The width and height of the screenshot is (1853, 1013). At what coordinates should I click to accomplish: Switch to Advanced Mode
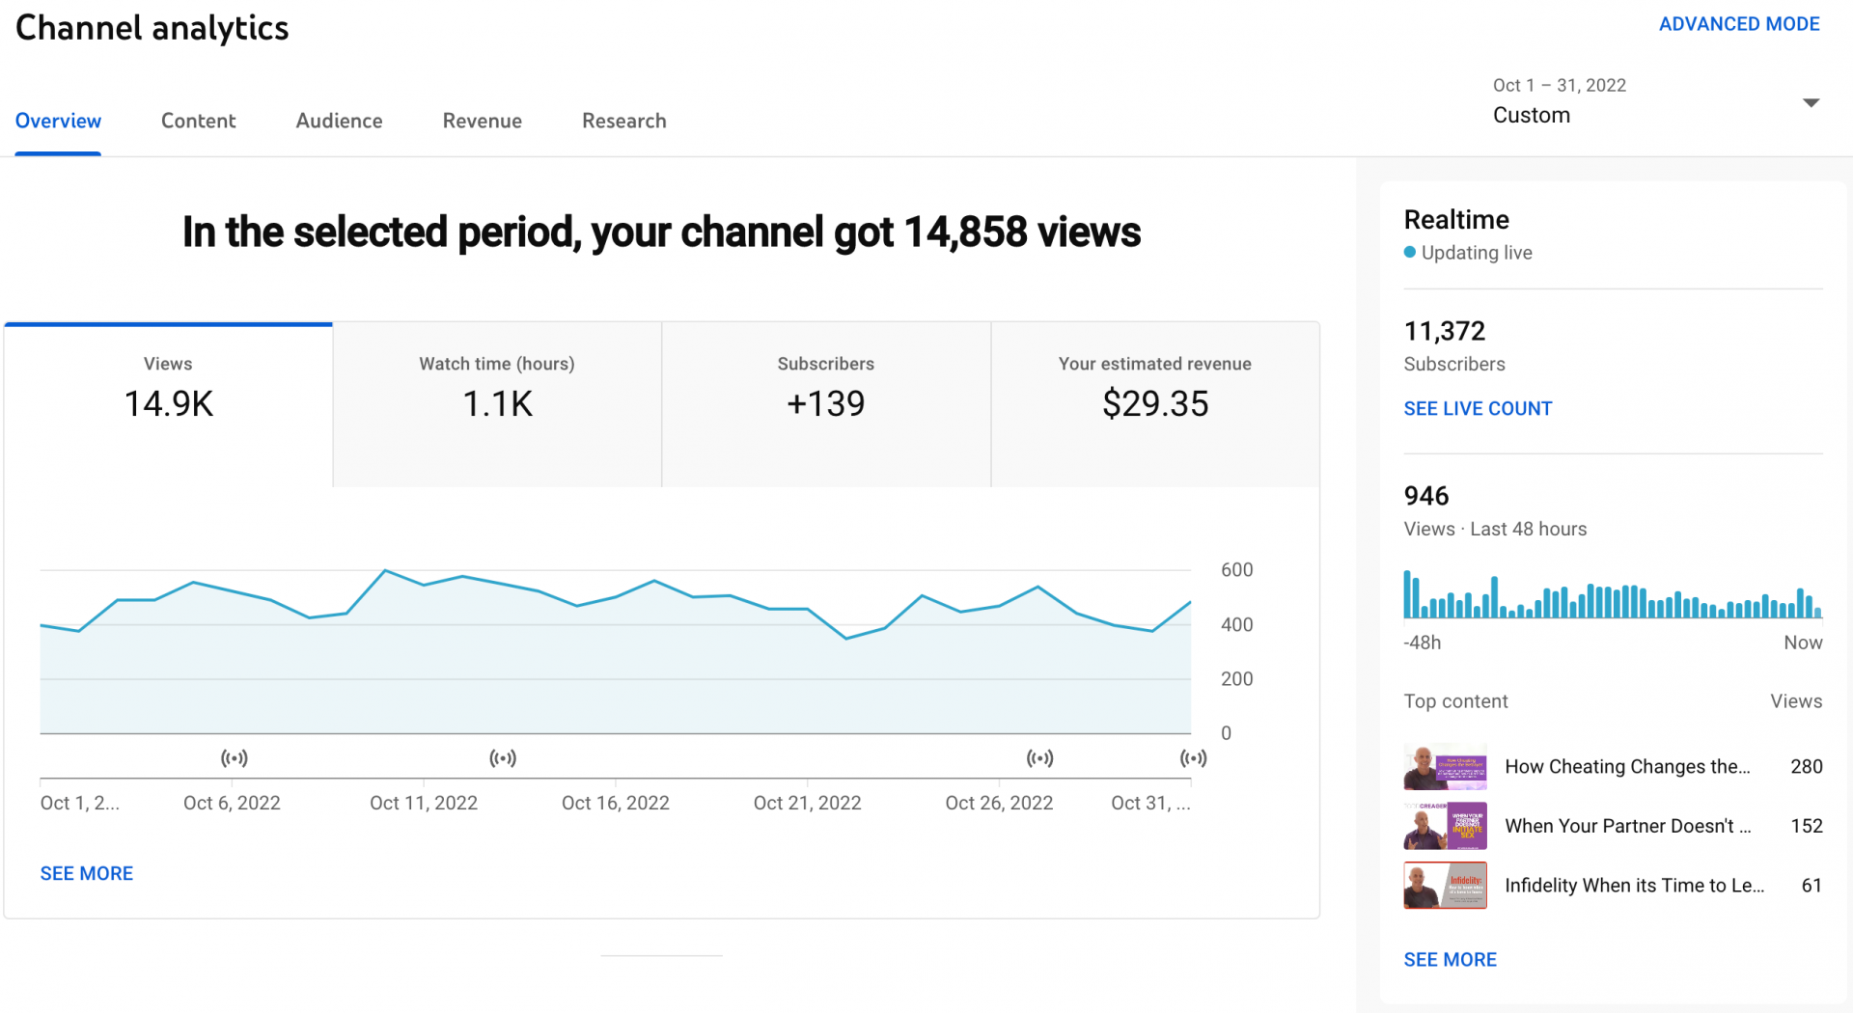pyautogui.click(x=1738, y=24)
